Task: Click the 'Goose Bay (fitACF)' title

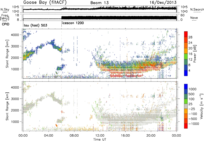Action: point(45,3)
